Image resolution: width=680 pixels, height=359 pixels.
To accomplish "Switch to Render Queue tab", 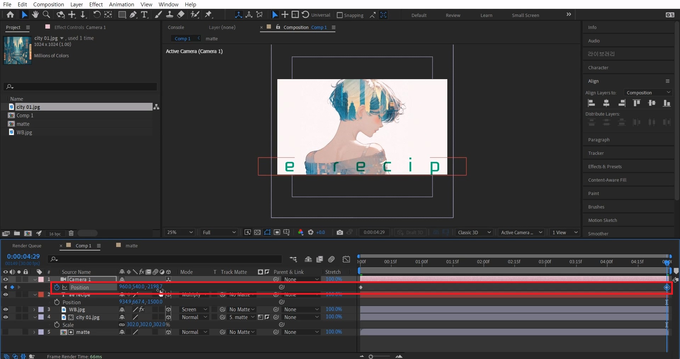I will (27, 246).
